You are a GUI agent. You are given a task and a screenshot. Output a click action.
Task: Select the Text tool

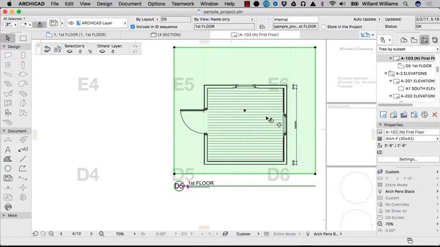point(8,150)
